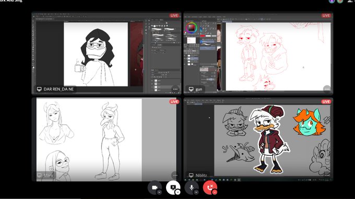Image resolution: width=355 pixels, height=199 pixels.
Task: Stop sharing screen with the white monitor button
Action: click(x=173, y=188)
